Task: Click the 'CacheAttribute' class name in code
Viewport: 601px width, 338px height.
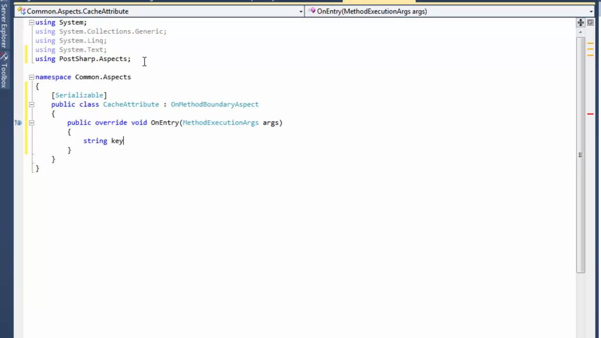Action: tap(131, 104)
